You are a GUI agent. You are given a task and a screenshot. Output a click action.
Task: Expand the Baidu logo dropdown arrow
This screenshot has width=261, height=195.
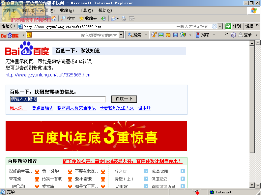click(23, 35)
